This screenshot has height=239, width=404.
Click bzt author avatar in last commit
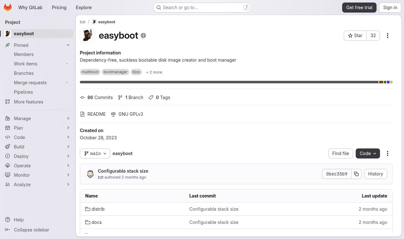(90, 174)
